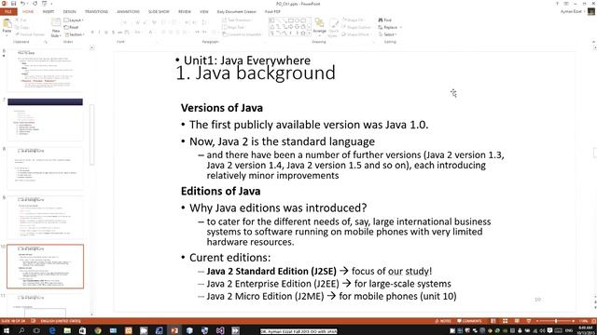
Task: Click the Reading View icon in status bar
Action: click(517, 321)
